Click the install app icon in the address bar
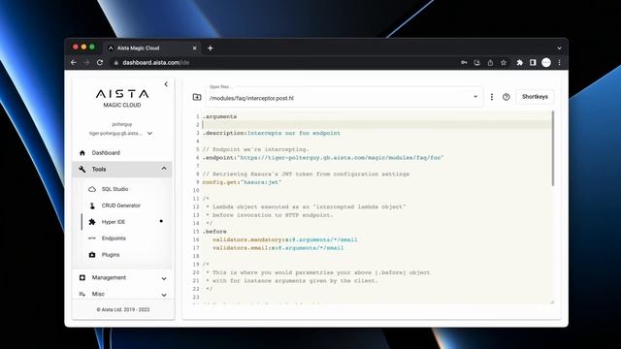This screenshot has height=349, width=621. 476,62
